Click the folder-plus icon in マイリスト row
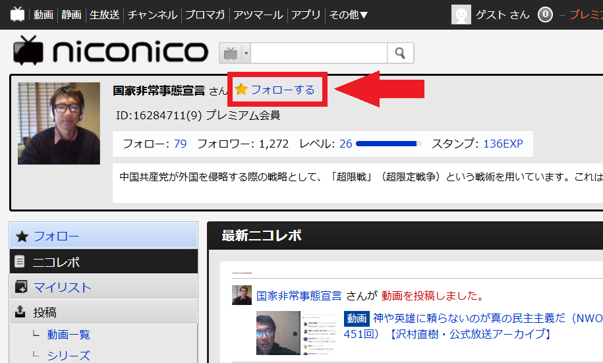This screenshot has width=603, height=363. (21, 287)
